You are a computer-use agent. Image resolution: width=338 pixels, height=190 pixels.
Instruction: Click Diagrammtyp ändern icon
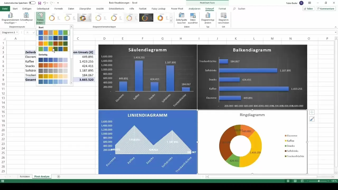(x=208, y=18)
